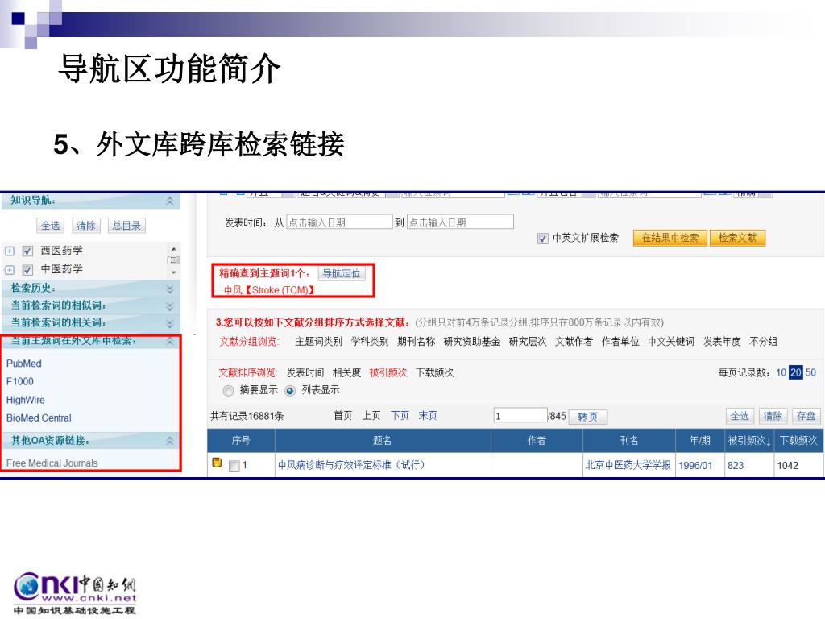The height and width of the screenshot is (619, 825).
Task: Select the 摘要显示 radio button
Action: [x=228, y=390]
